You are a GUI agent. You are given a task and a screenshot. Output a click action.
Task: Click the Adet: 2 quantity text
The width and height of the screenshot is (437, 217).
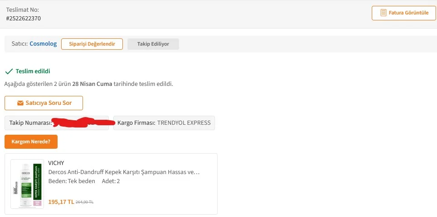tap(111, 181)
